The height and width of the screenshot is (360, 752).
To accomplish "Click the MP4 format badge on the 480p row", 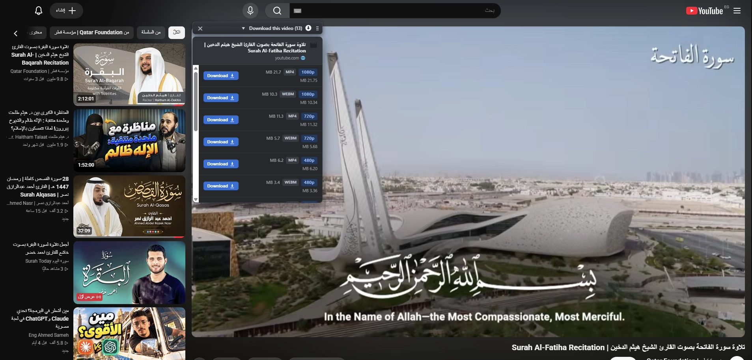I will (293, 160).
